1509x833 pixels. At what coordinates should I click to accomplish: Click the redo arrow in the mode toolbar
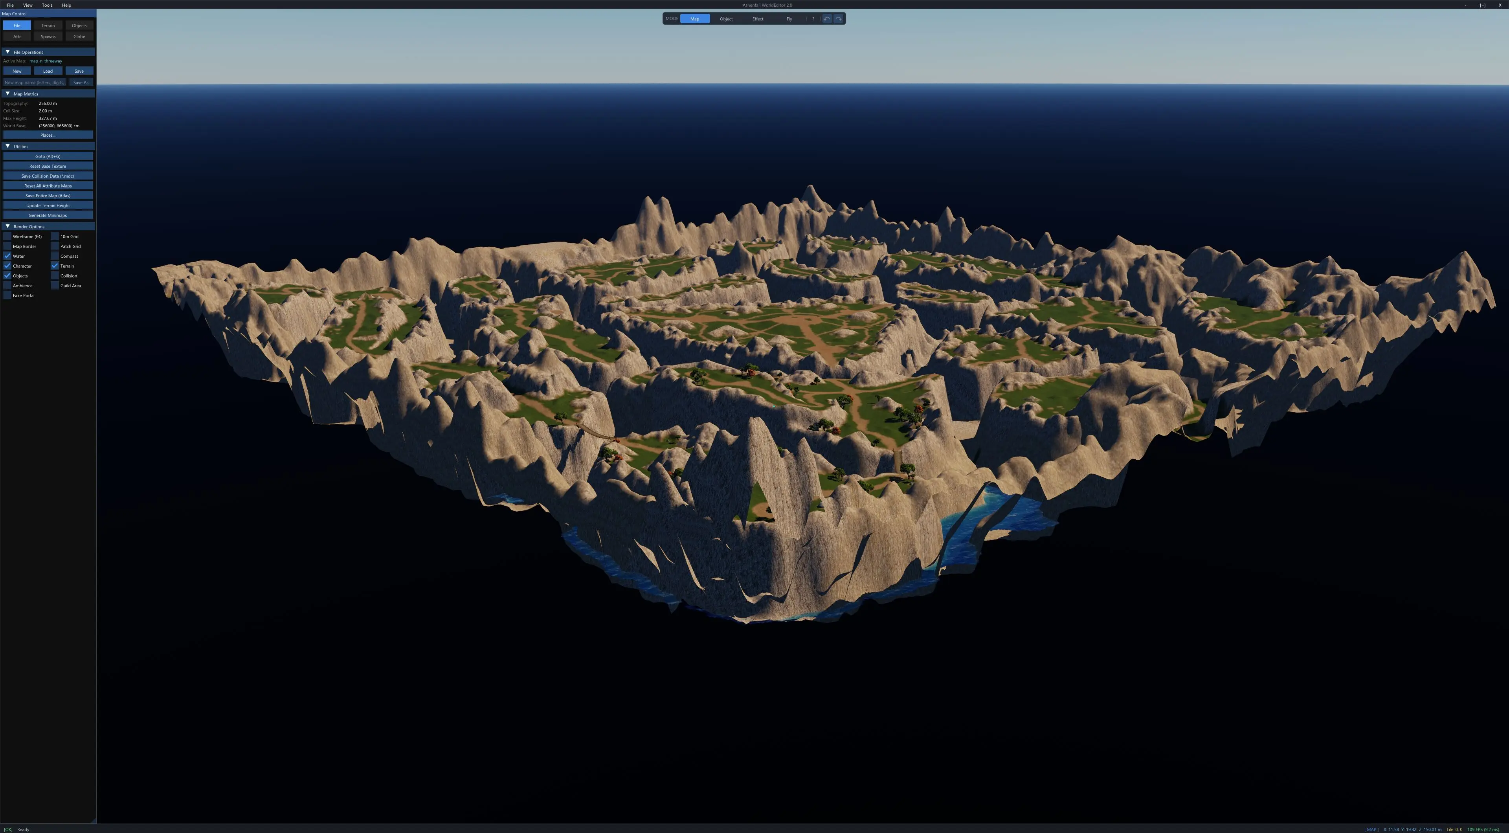click(838, 19)
